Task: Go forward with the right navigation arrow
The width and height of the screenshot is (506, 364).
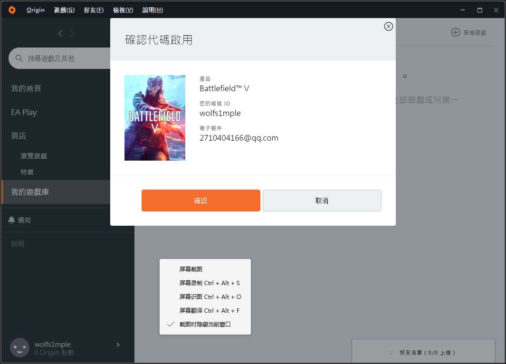Action: pos(72,33)
